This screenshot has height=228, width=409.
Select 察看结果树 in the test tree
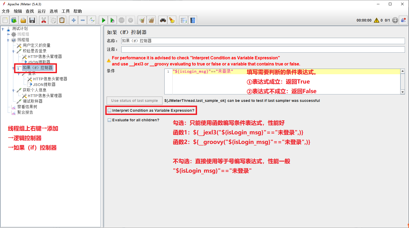coord(27,107)
